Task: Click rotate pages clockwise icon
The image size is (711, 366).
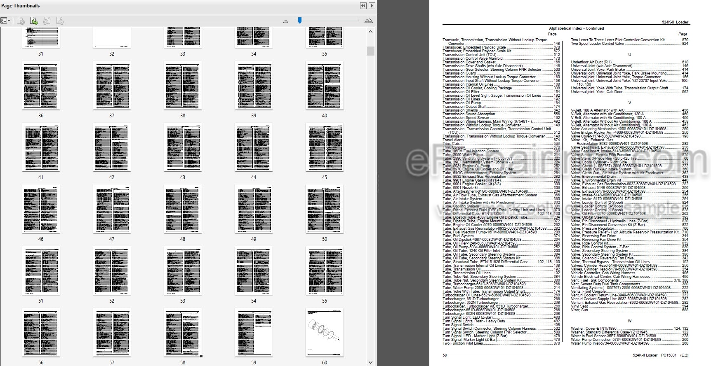Action: (60, 21)
